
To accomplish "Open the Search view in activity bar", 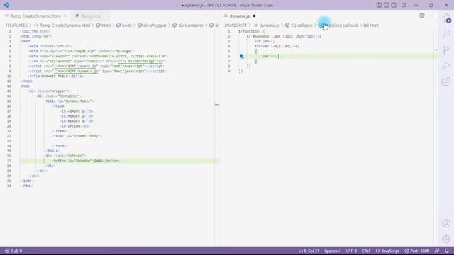I will click(446, 33).
